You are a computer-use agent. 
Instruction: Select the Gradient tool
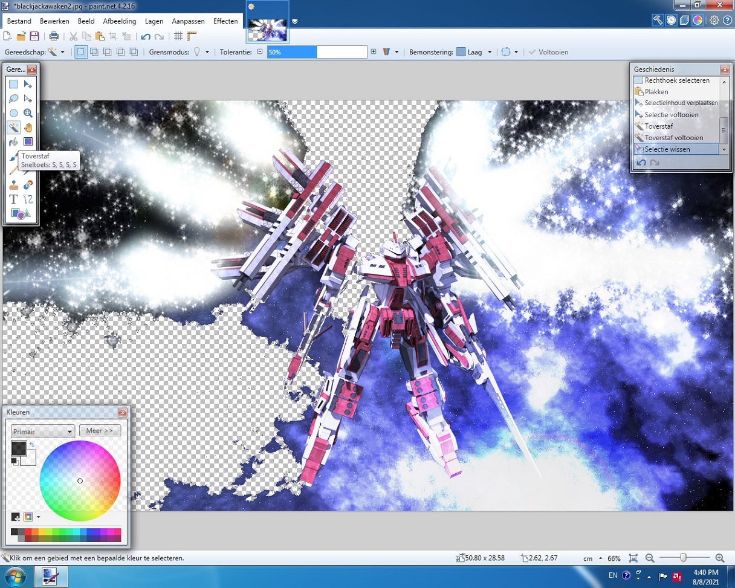(x=28, y=142)
